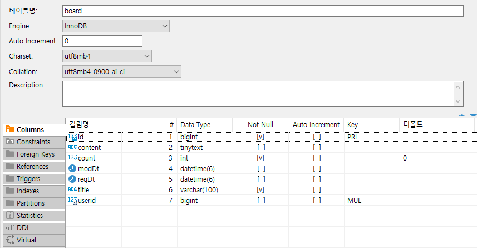Open the Charset dropdown showing utf8mb4

click(x=107, y=56)
